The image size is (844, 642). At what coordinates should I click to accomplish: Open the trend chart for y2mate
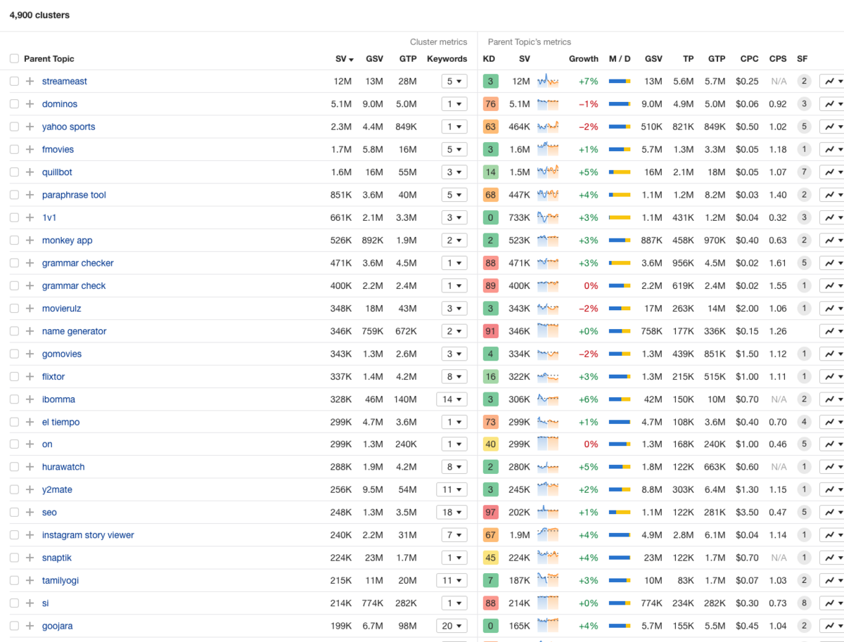coord(830,489)
